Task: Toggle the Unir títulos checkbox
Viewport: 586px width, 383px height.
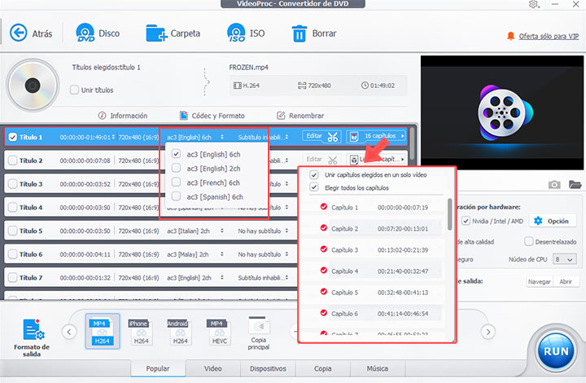Action: point(74,90)
